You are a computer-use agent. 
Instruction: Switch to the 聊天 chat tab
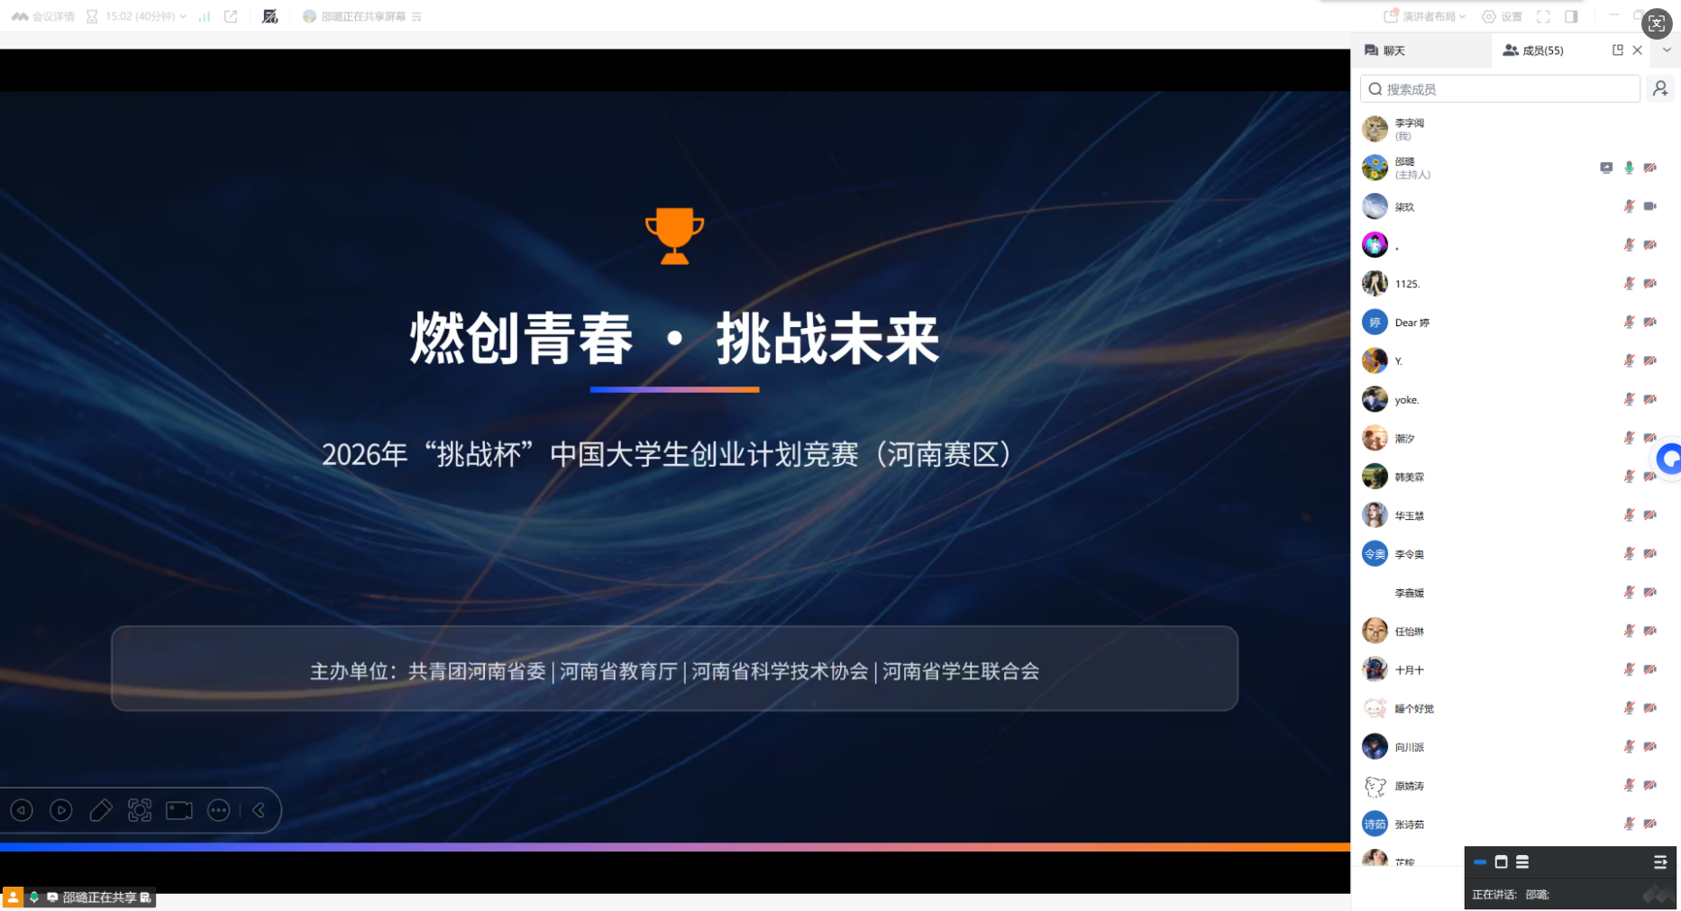click(1386, 50)
